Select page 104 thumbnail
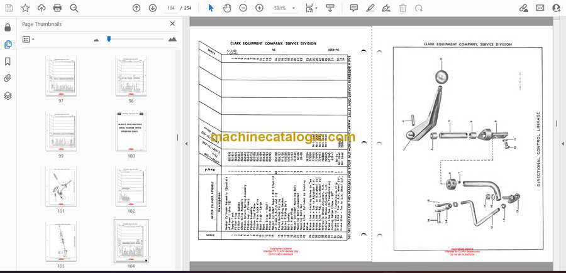The height and width of the screenshot is (273, 566). coord(131,241)
